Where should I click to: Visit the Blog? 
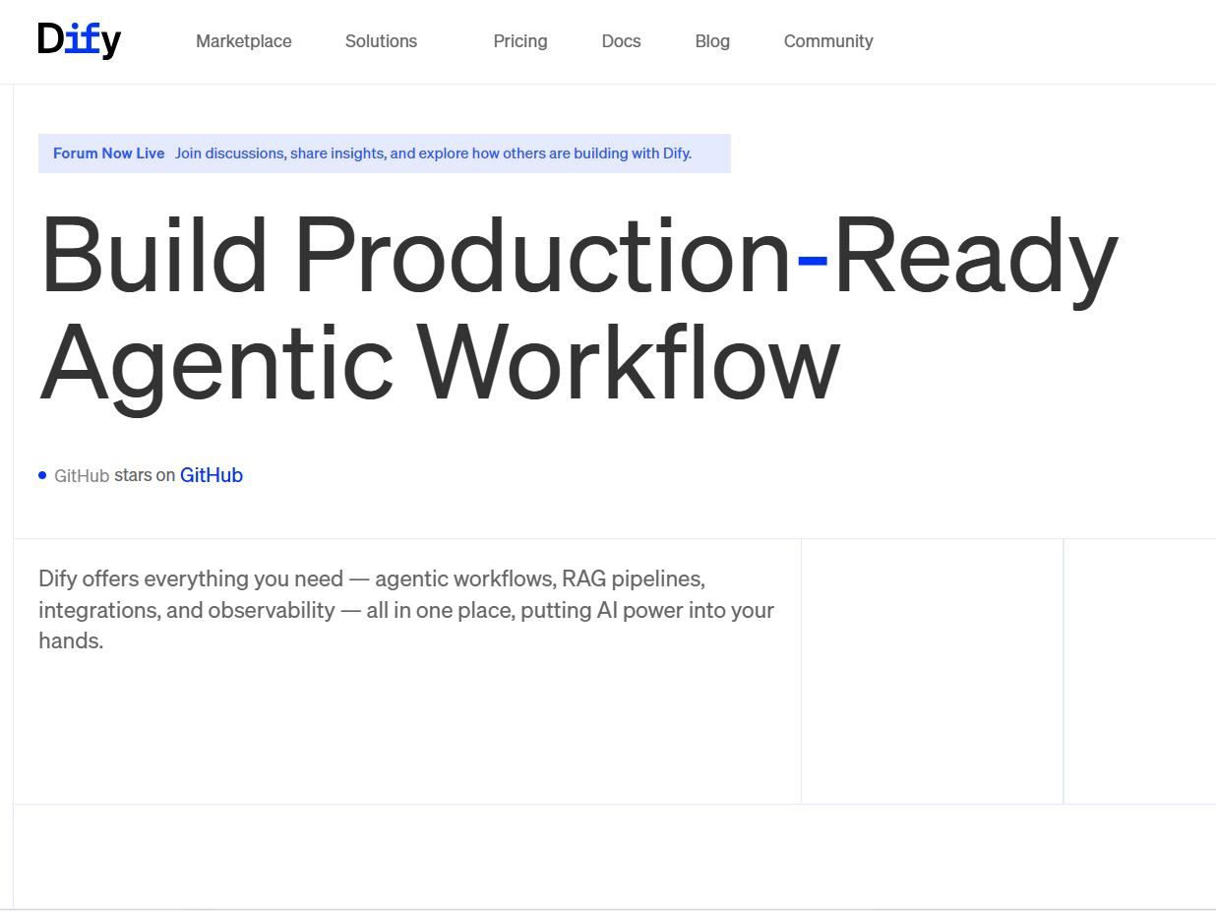pyautogui.click(x=712, y=41)
